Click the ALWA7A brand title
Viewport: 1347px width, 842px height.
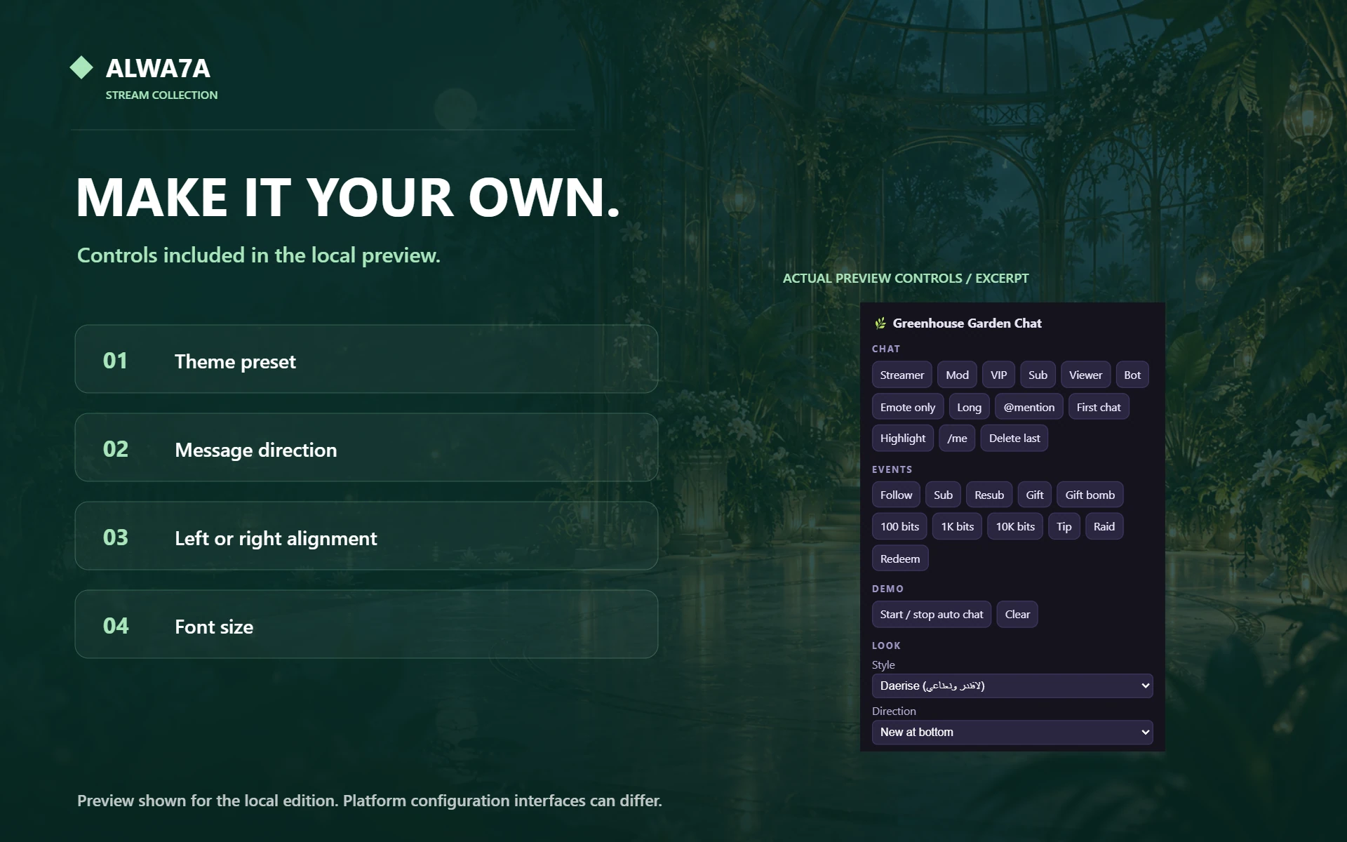pos(158,68)
